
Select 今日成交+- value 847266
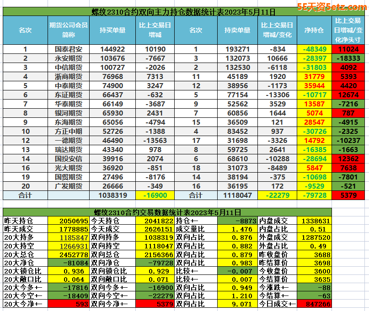click(x=315, y=304)
